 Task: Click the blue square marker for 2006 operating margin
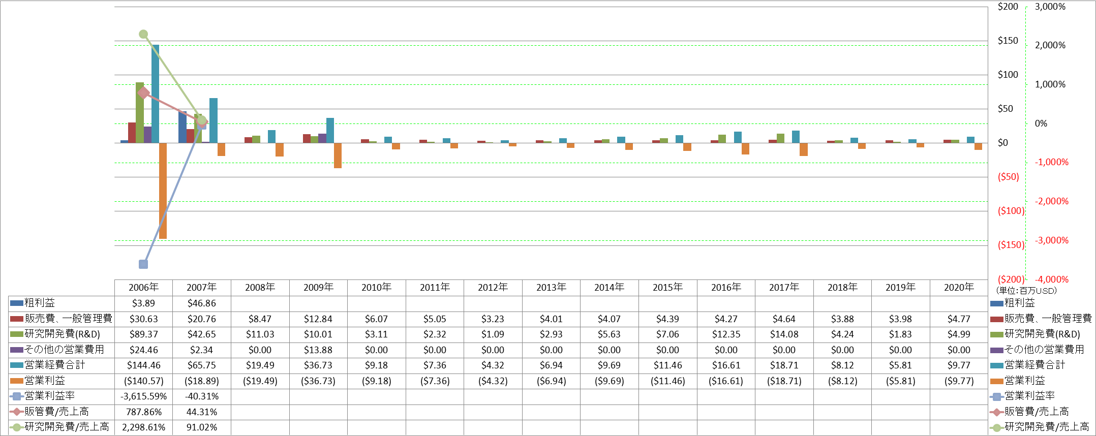[x=143, y=264]
